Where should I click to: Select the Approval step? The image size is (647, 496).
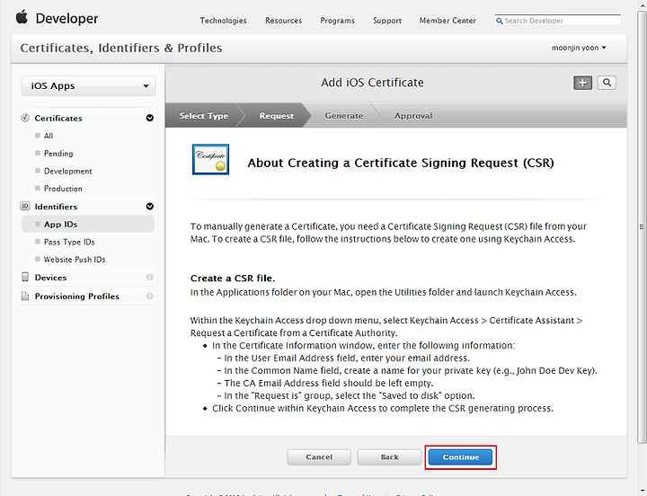(413, 116)
